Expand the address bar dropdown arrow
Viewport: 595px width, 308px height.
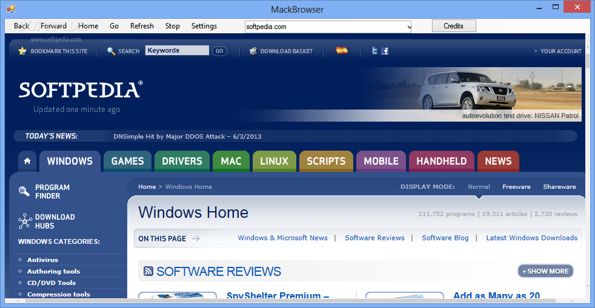(409, 27)
